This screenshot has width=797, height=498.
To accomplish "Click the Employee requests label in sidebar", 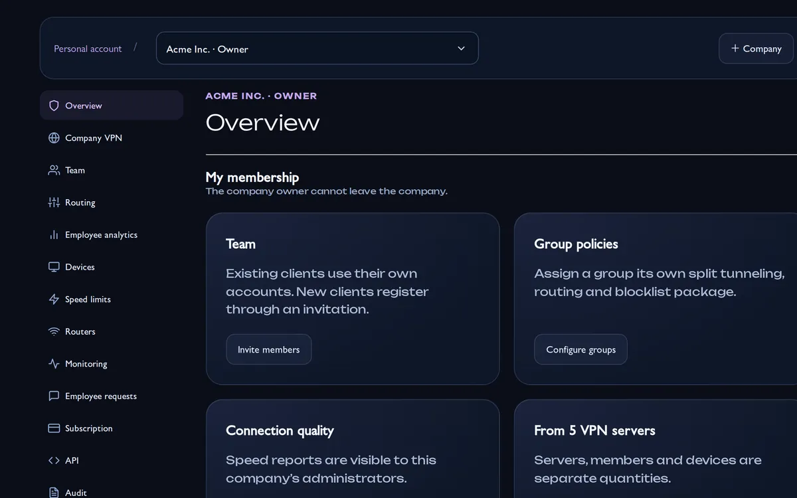I will pyautogui.click(x=101, y=396).
